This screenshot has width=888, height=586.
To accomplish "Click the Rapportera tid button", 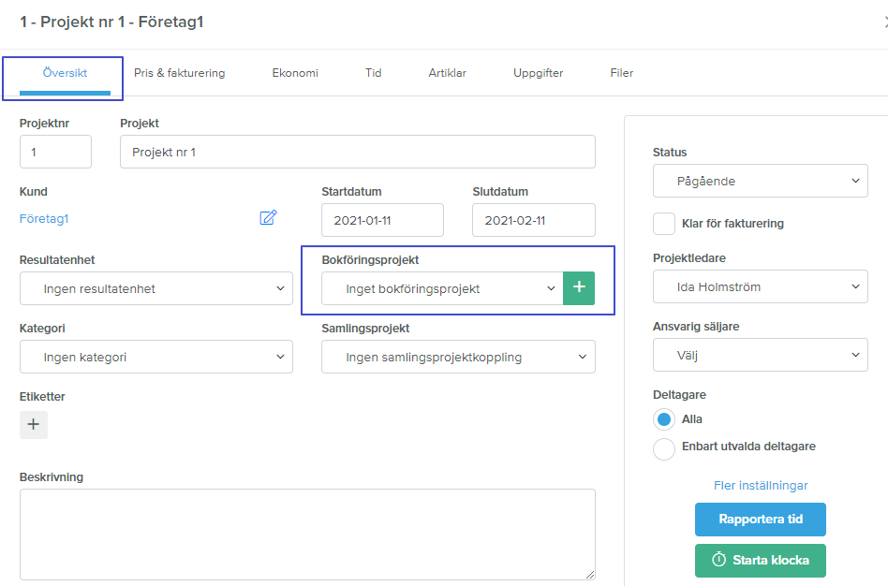I will (760, 520).
